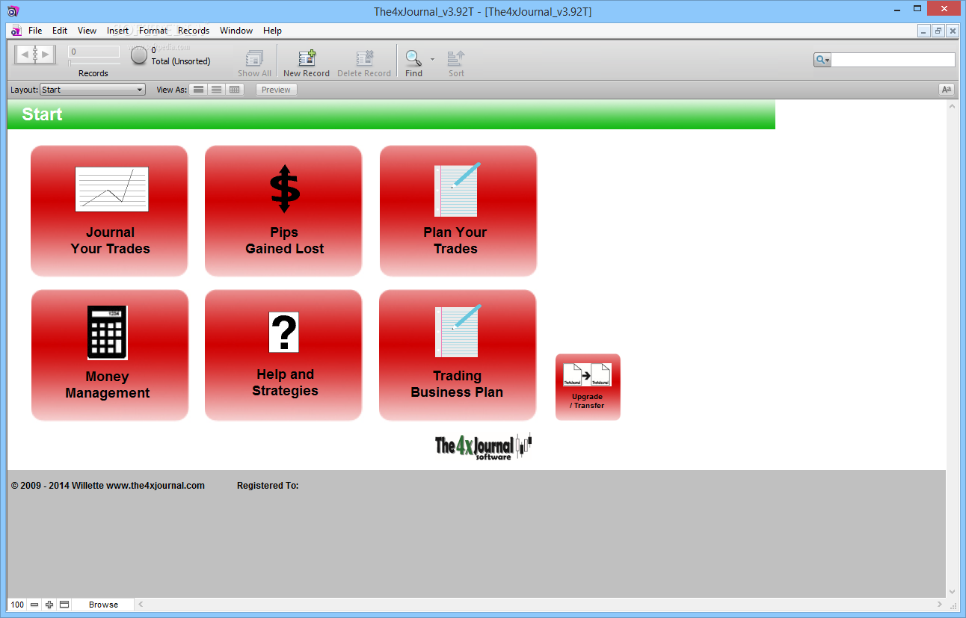Restore the inner document window

click(x=938, y=31)
